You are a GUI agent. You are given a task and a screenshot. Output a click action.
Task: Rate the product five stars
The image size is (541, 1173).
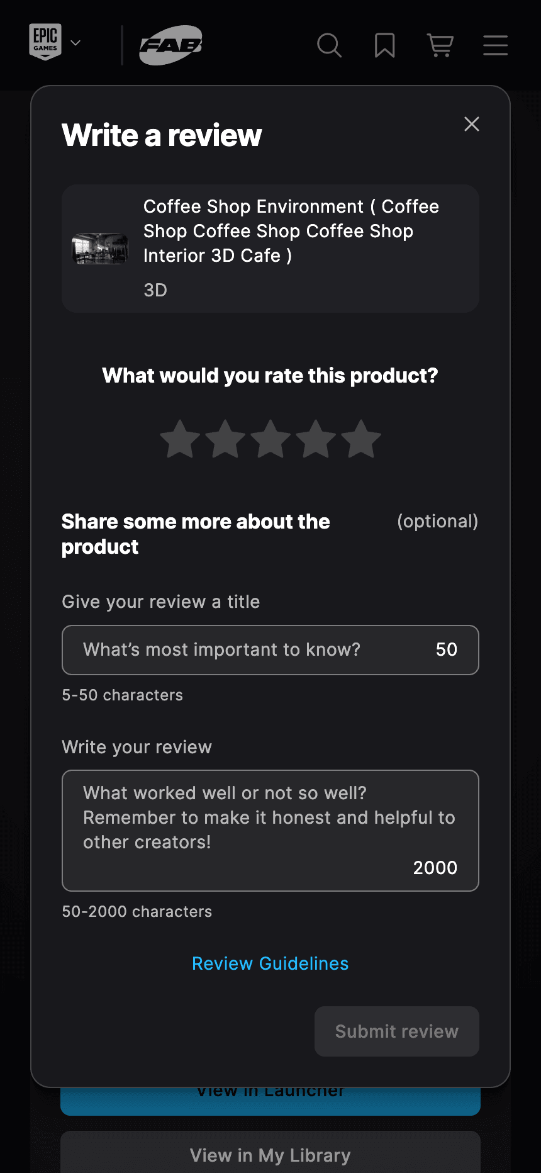tap(361, 439)
